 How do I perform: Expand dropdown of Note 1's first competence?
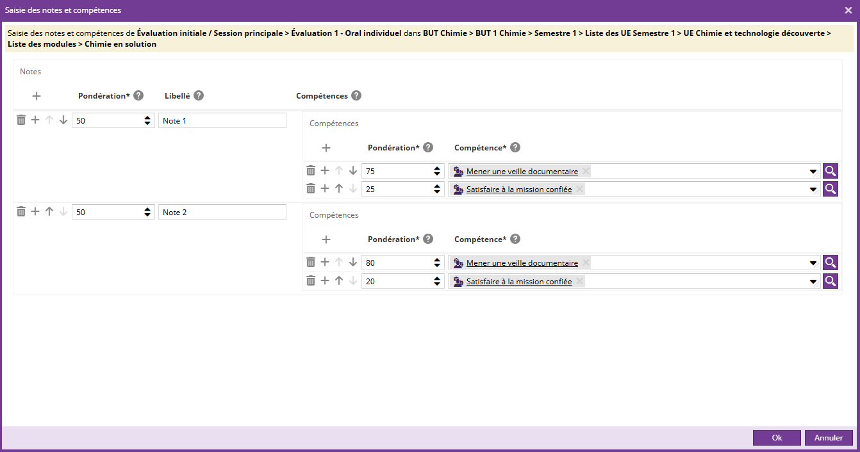pyautogui.click(x=813, y=172)
